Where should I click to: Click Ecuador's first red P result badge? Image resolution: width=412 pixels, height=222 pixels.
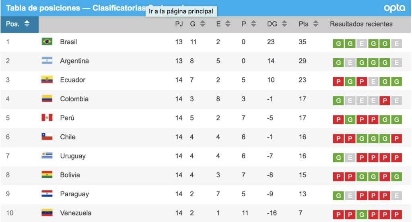[x=338, y=82]
